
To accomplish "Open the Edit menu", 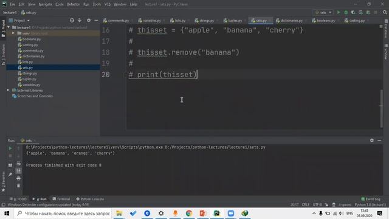I will coord(22,4).
